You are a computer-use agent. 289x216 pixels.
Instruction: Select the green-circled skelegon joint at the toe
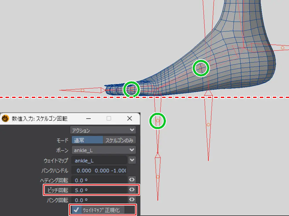coord(131,89)
